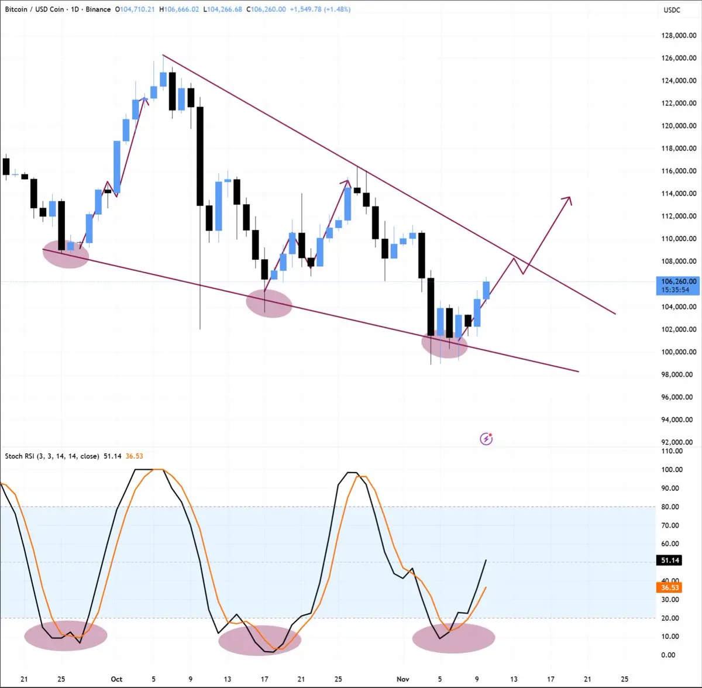702x688 pixels.
Task: Click the 128,000.00 price axis label
Action: [679, 36]
